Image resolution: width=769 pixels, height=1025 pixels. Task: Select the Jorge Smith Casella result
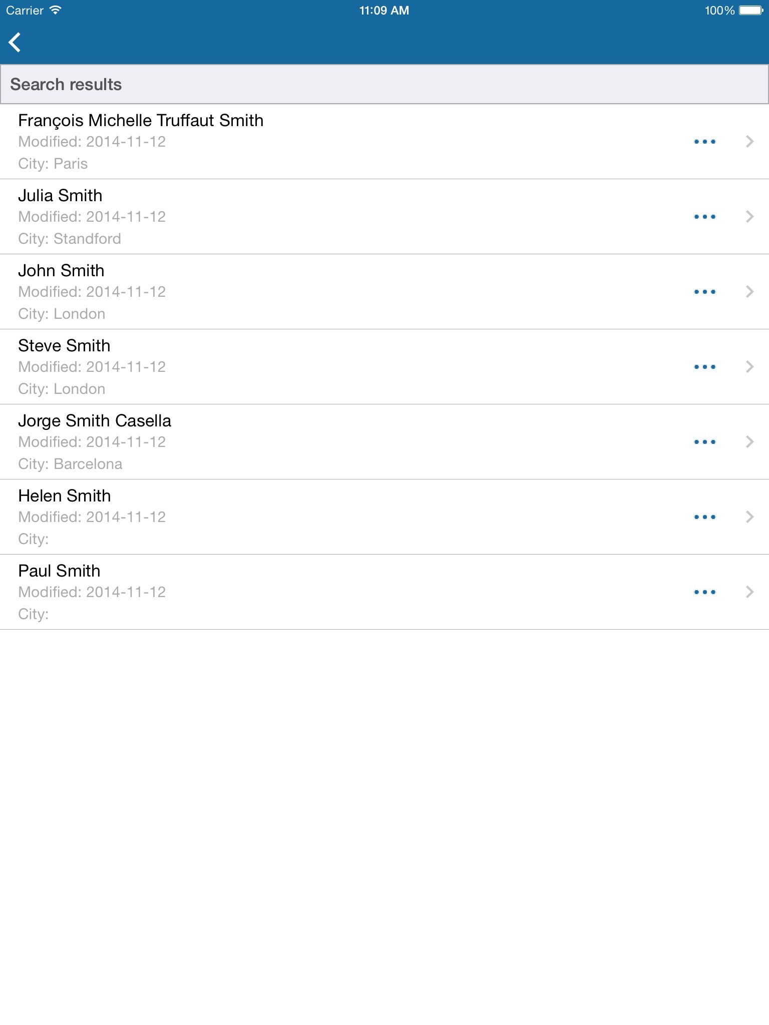(x=95, y=421)
